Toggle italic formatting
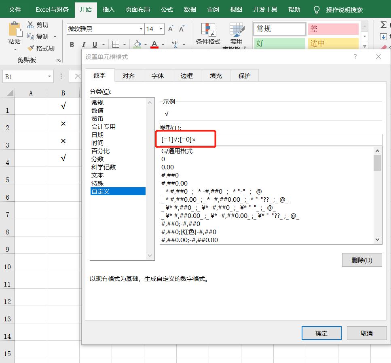391x363 pixels. coord(84,44)
